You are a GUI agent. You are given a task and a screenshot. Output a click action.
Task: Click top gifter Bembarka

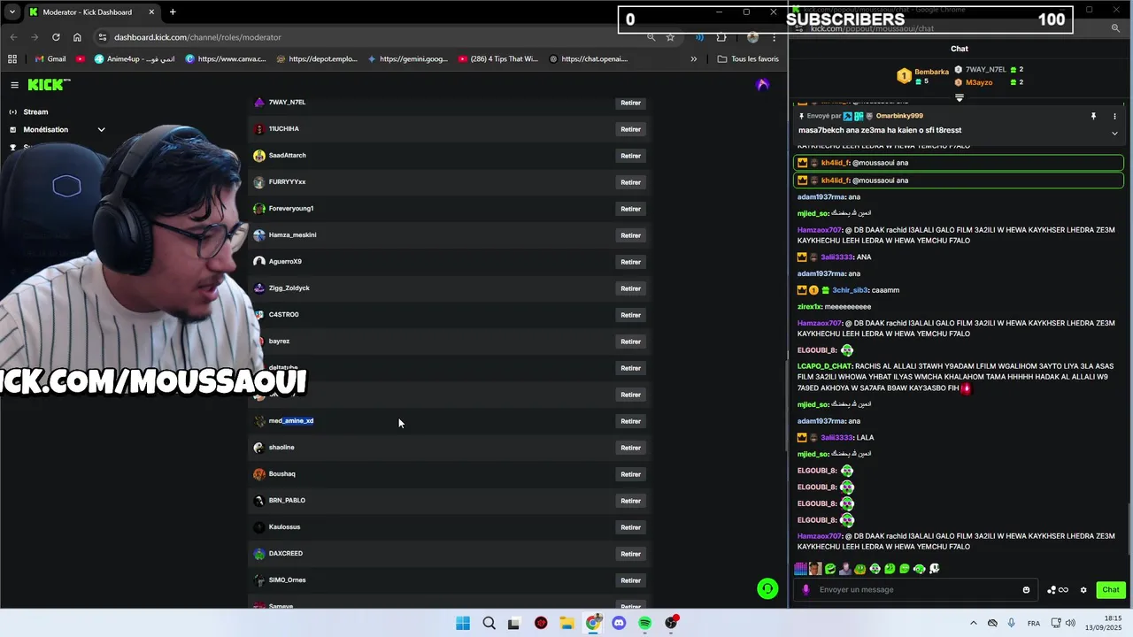pyautogui.click(x=931, y=72)
